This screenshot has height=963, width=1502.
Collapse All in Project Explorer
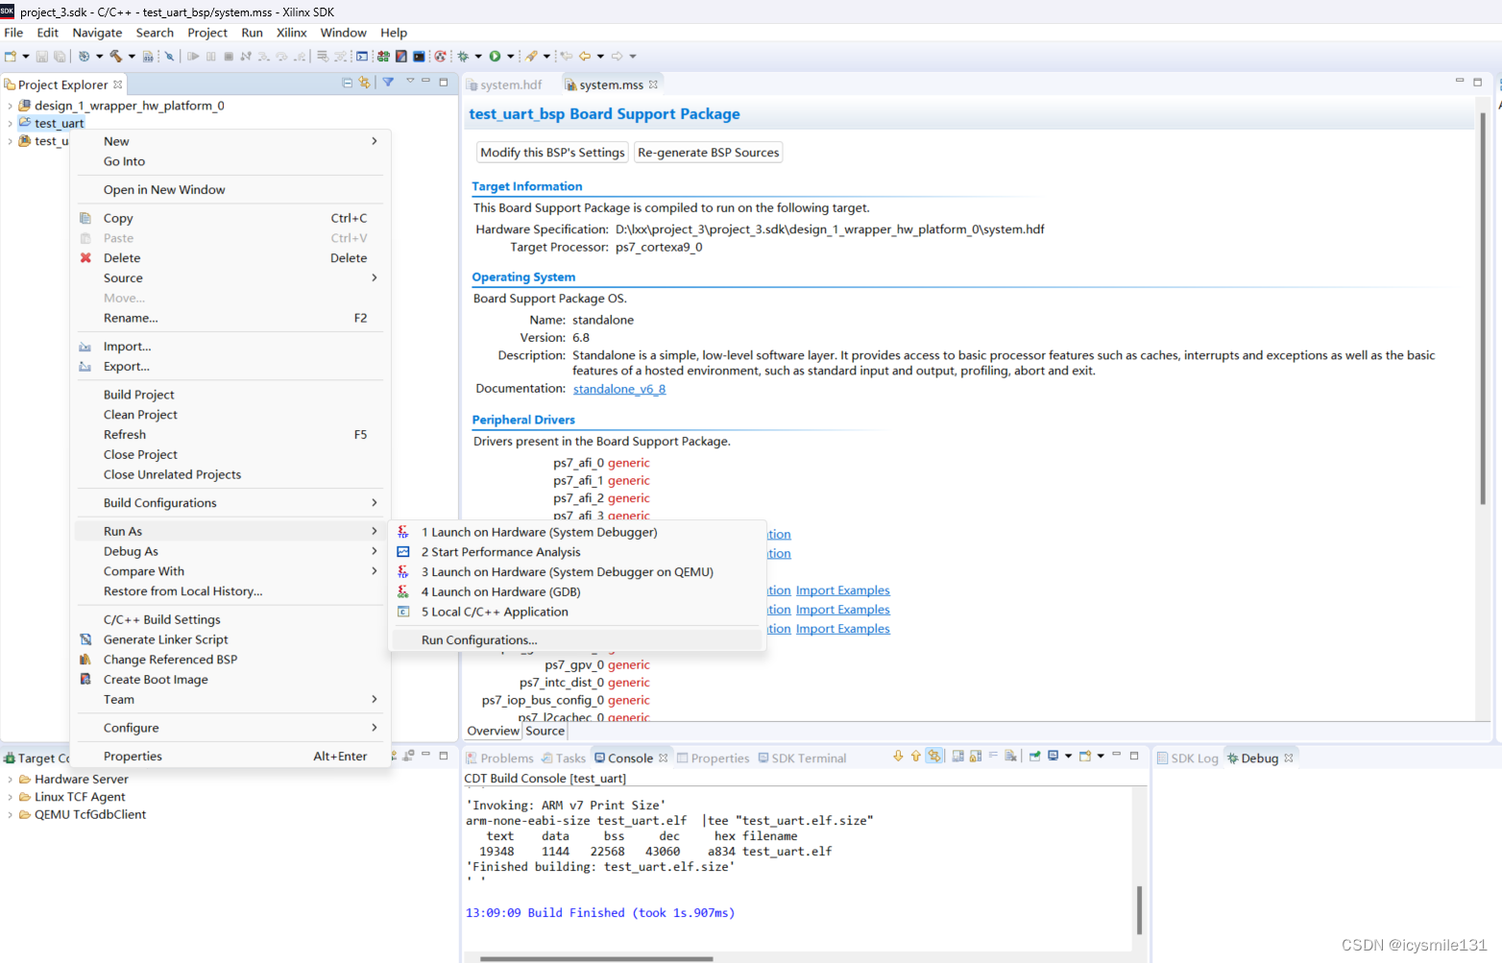tap(347, 83)
